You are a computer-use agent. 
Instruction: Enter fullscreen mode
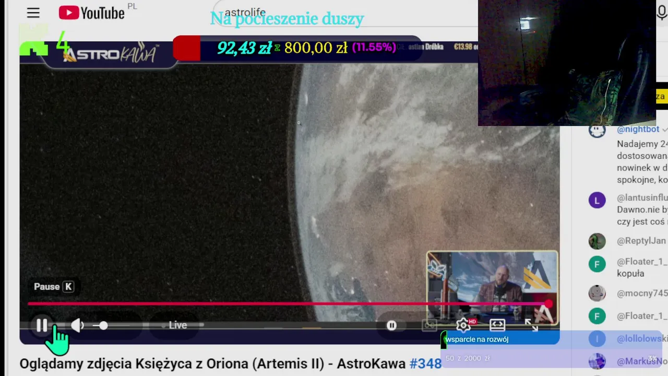(x=531, y=325)
